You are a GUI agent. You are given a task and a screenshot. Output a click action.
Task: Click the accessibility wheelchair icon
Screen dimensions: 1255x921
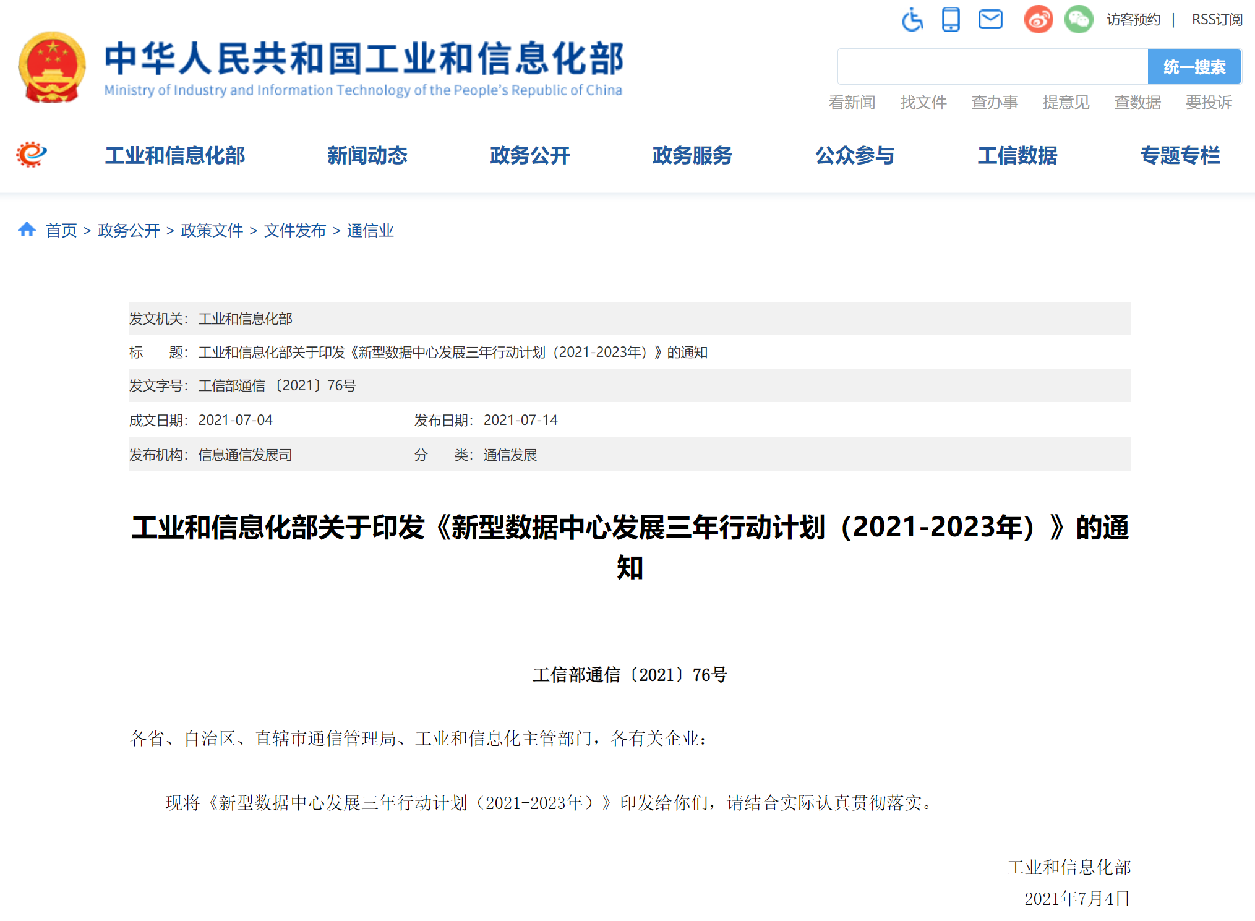(912, 20)
